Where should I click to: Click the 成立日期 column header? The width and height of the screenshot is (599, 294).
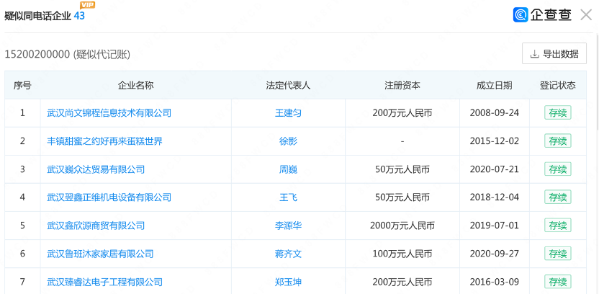point(495,85)
